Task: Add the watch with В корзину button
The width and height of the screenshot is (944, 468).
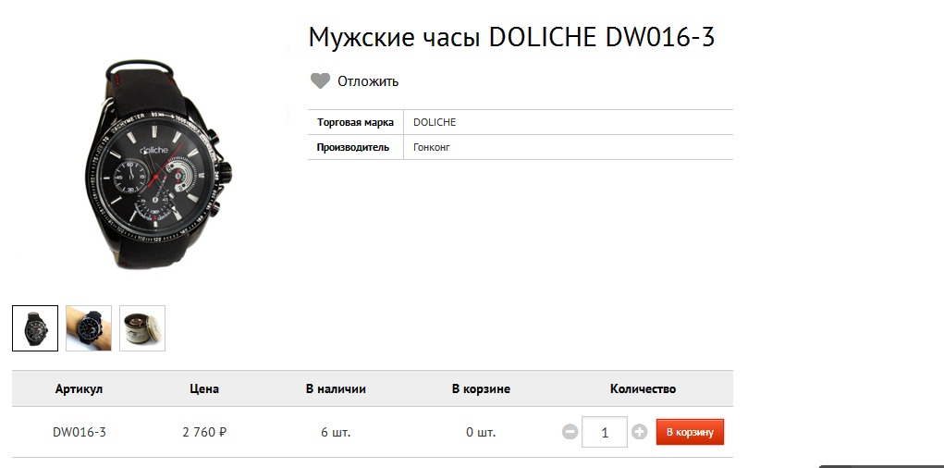Action: point(690,432)
